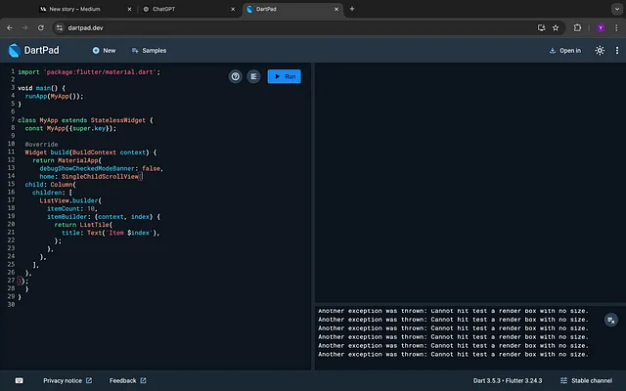The image size is (626, 391).
Task: Click the 'return ListTile(' line
Action: tap(83, 225)
